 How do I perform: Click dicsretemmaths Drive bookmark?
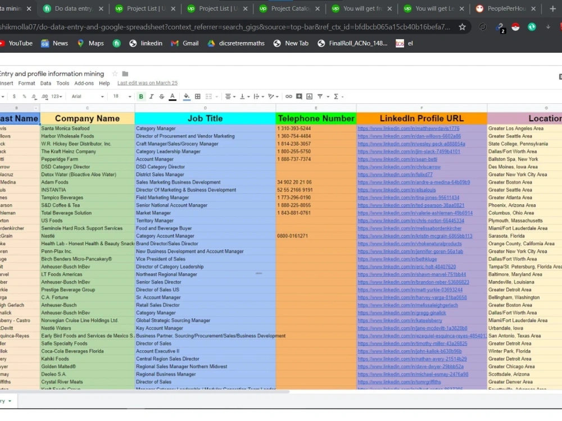click(x=236, y=43)
